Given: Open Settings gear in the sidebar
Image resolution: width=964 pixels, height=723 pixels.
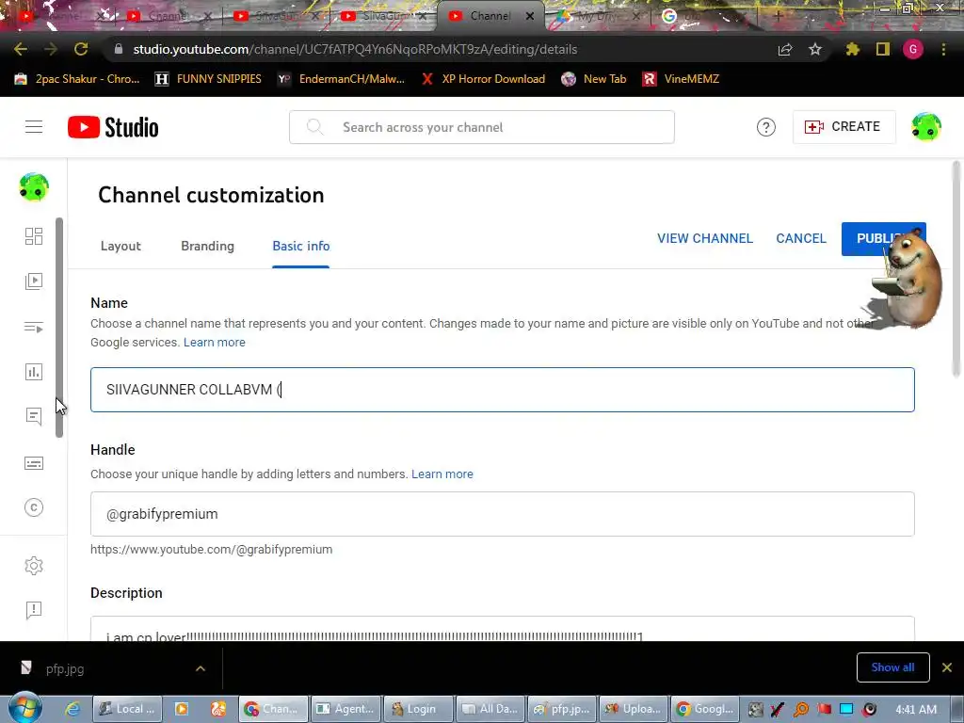Looking at the screenshot, I should tap(34, 566).
